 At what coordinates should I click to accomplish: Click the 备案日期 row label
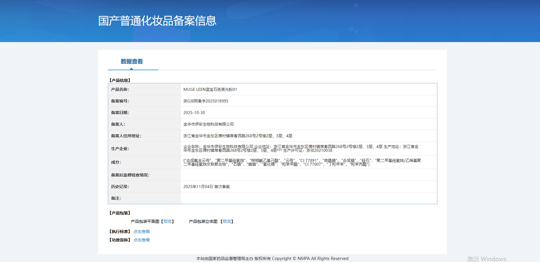pyautogui.click(x=120, y=113)
